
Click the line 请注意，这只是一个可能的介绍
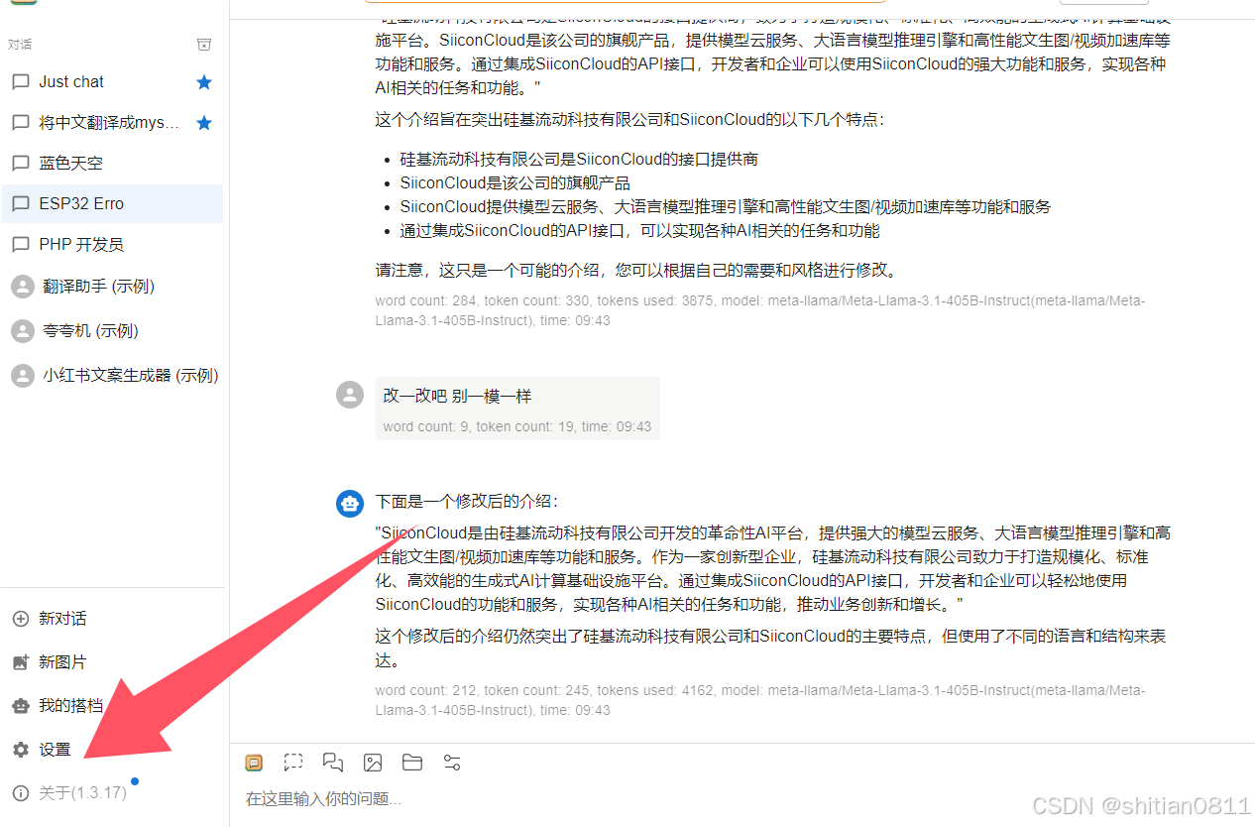pyautogui.click(x=635, y=270)
